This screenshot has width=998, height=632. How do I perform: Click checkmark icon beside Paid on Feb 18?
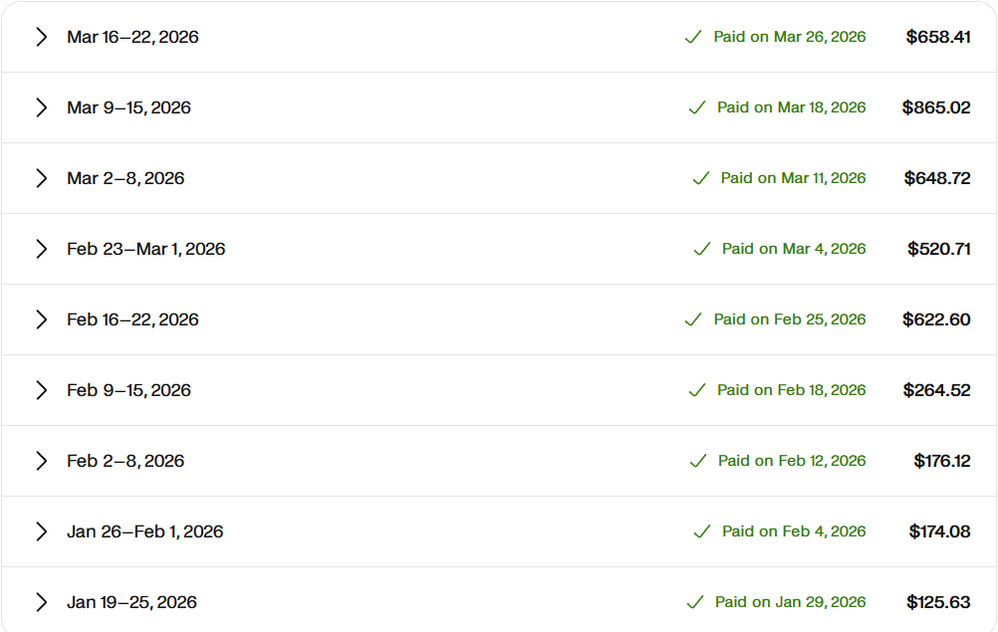[x=697, y=390]
